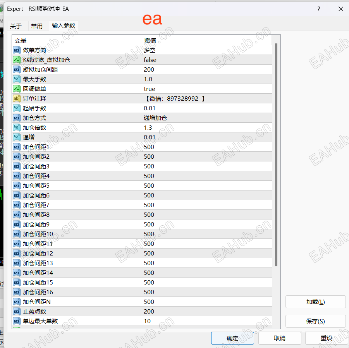The width and height of the screenshot is (349, 348).
Task: Click the boolean icon beside K线过滤_虚拟加仓
Action: click(x=17, y=60)
